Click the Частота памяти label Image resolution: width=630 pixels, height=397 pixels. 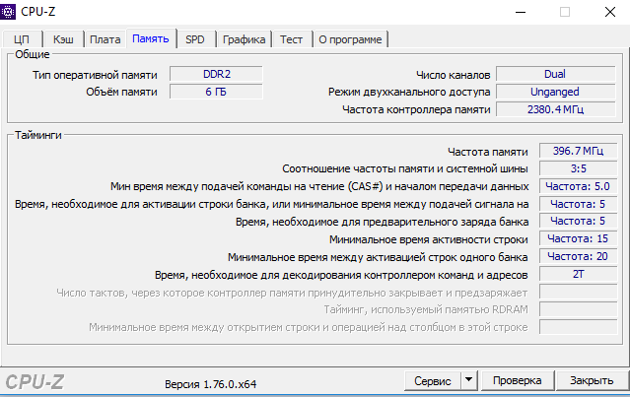488,152
